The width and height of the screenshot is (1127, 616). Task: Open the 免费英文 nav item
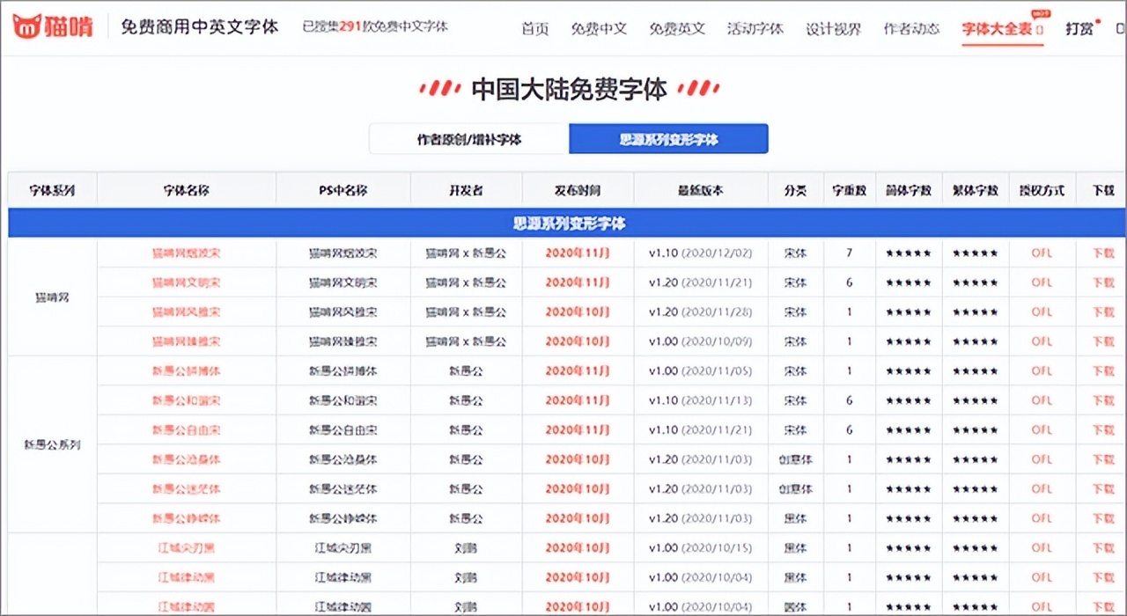click(x=677, y=28)
